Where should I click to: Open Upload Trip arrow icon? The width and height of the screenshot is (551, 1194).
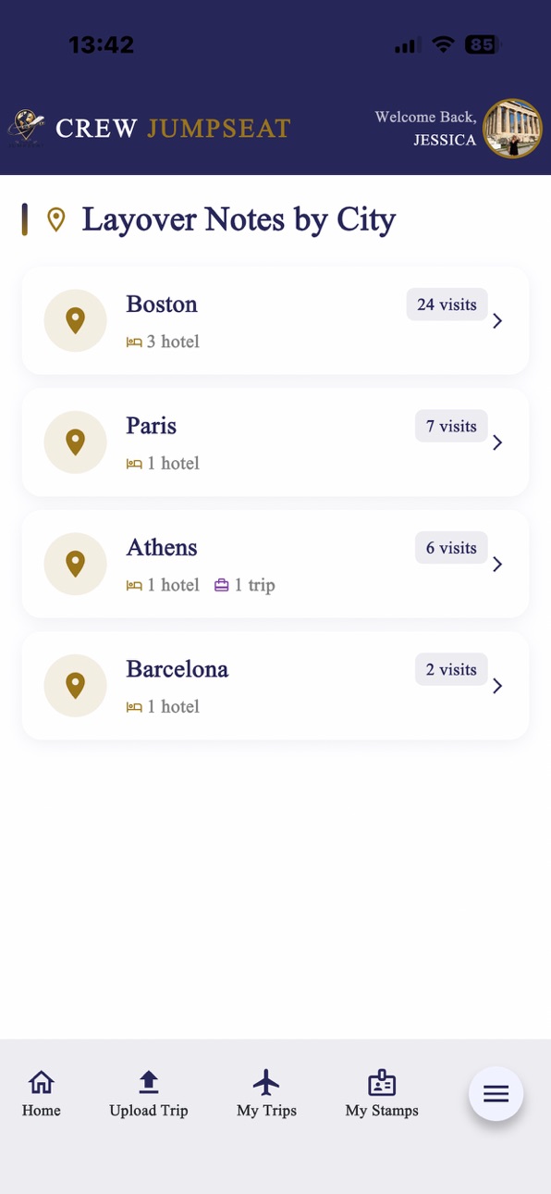(149, 1082)
